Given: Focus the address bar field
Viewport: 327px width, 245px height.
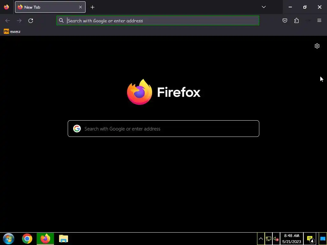Looking at the screenshot, I should tap(158, 21).
